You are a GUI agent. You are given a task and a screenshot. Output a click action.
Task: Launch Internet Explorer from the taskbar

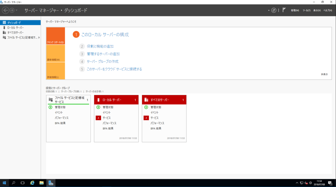32,183
